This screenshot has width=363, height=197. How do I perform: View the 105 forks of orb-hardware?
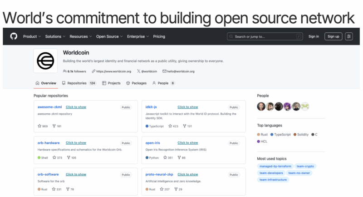coord(72,157)
